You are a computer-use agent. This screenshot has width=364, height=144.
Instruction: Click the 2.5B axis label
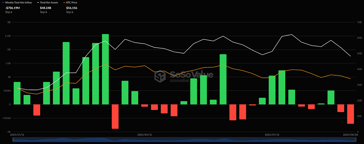[x=8, y=36]
